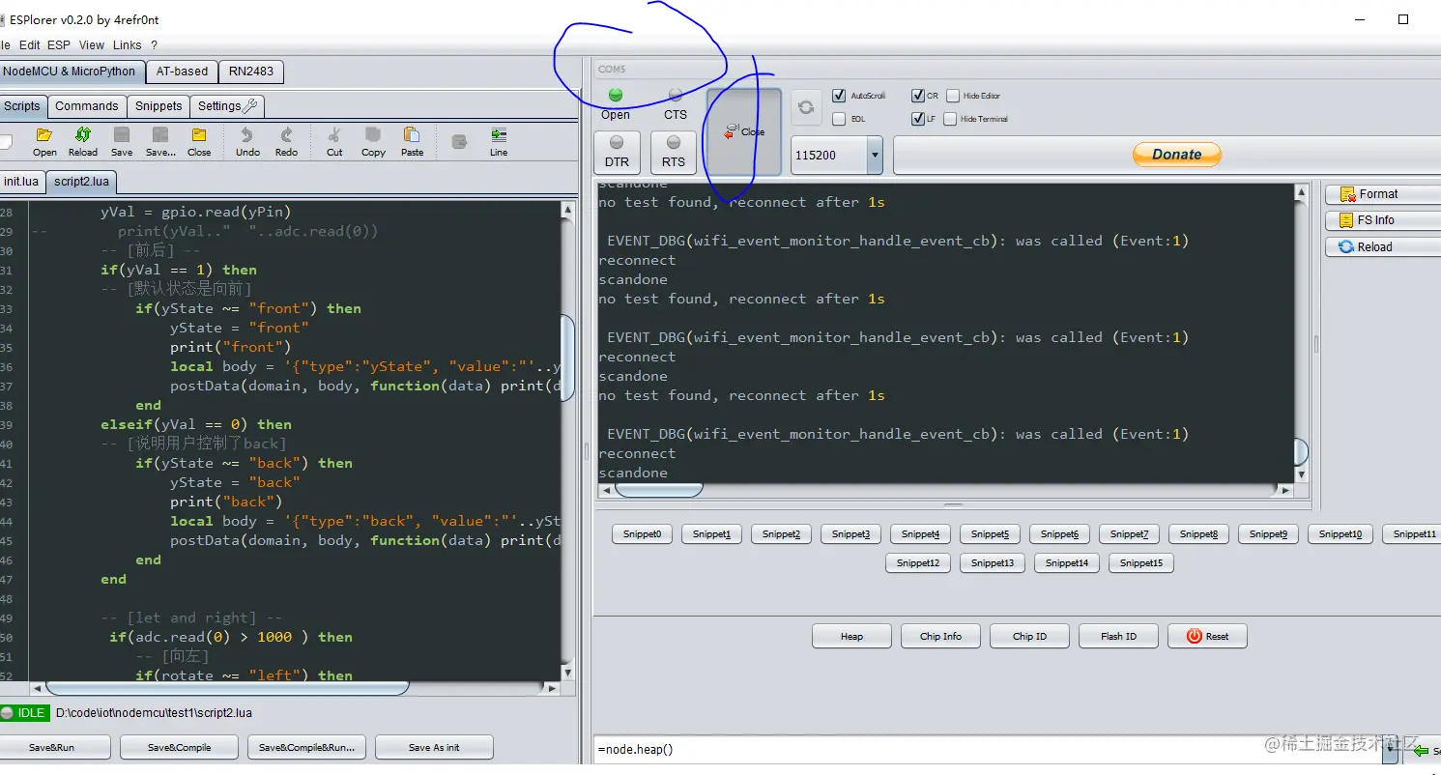Screen dimensions: 1441x775
Task: Click the Format file system button
Action: 1382,194
